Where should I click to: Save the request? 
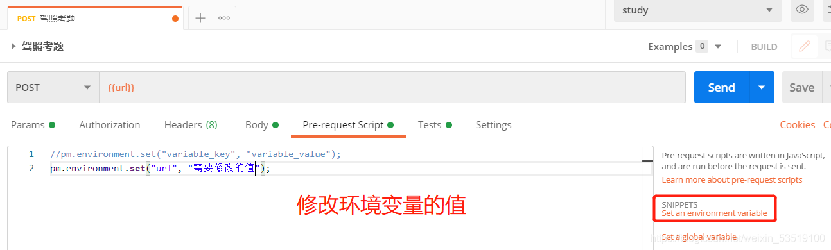pyautogui.click(x=801, y=88)
